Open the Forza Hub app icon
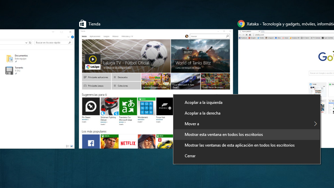The image size is (334, 188). (164, 107)
